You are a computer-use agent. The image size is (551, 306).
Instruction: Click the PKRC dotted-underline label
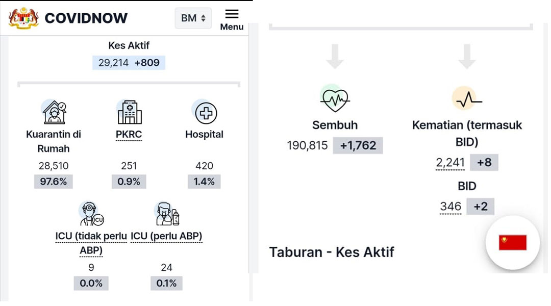pos(129,135)
